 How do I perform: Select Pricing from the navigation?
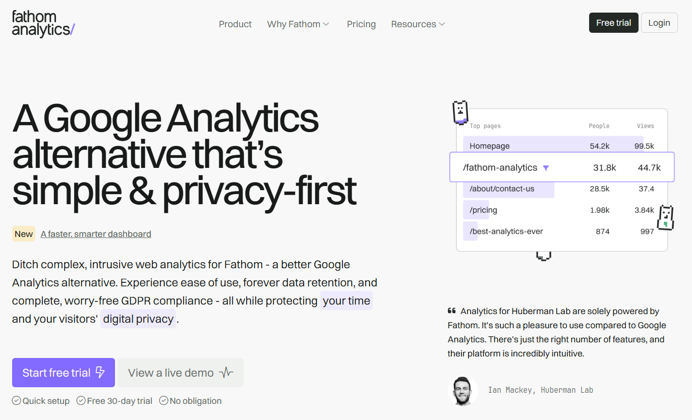point(361,24)
